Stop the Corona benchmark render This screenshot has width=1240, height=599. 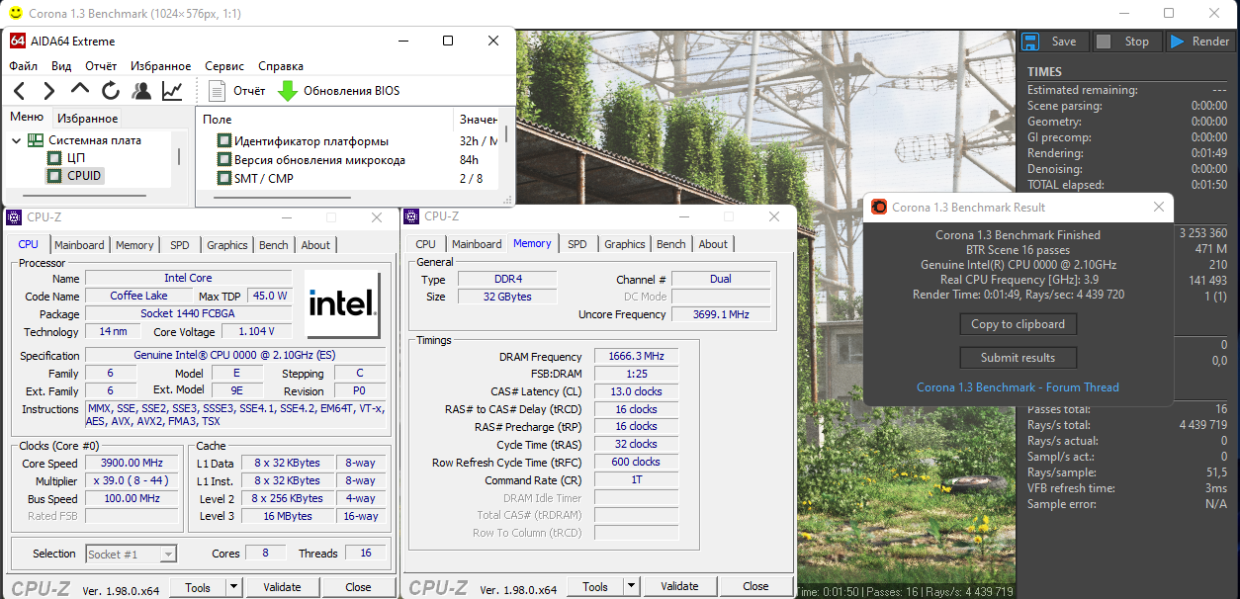1104,42
